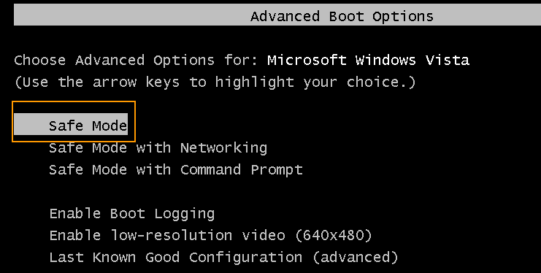Select Enable Boot Logging option

[132, 214]
